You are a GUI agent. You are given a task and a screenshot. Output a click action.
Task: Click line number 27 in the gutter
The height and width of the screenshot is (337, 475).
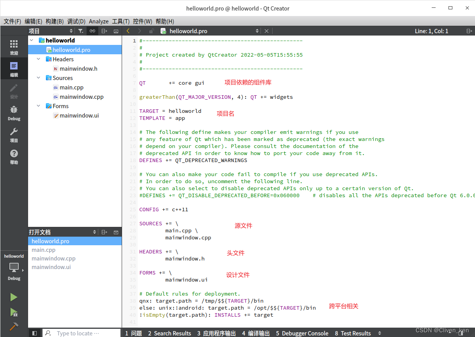(133, 223)
